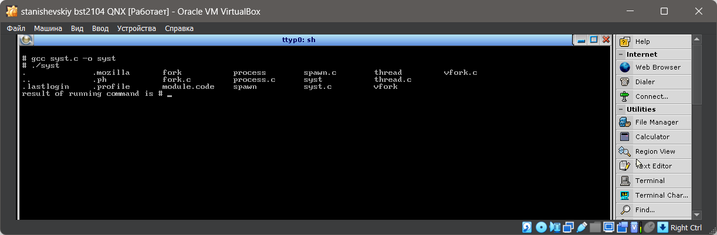The image size is (717, 235).
Task: Start a new Terminal from the shelf
Action: tap(654, 181)
